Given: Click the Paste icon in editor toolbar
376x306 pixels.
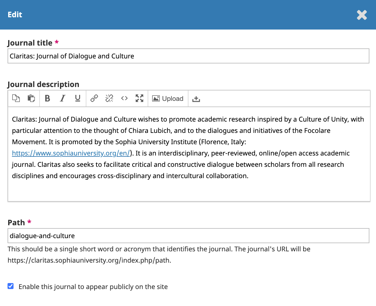Looking at the screenshot, I should (31, 98).
